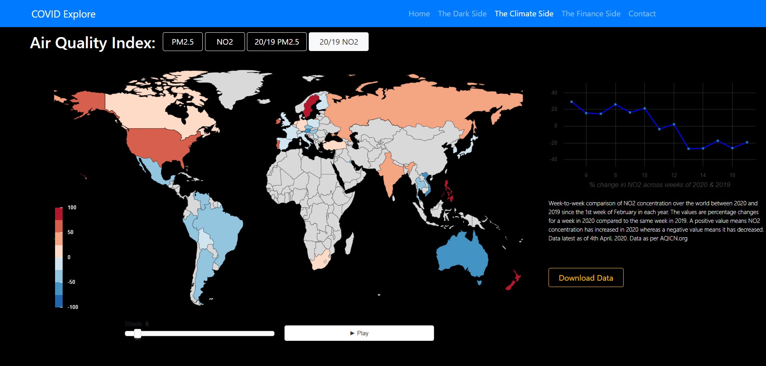Open the COVID Explore brand link
Image resolution: width=766 pixels, height=366 pixels.
[x=63, y=14]
